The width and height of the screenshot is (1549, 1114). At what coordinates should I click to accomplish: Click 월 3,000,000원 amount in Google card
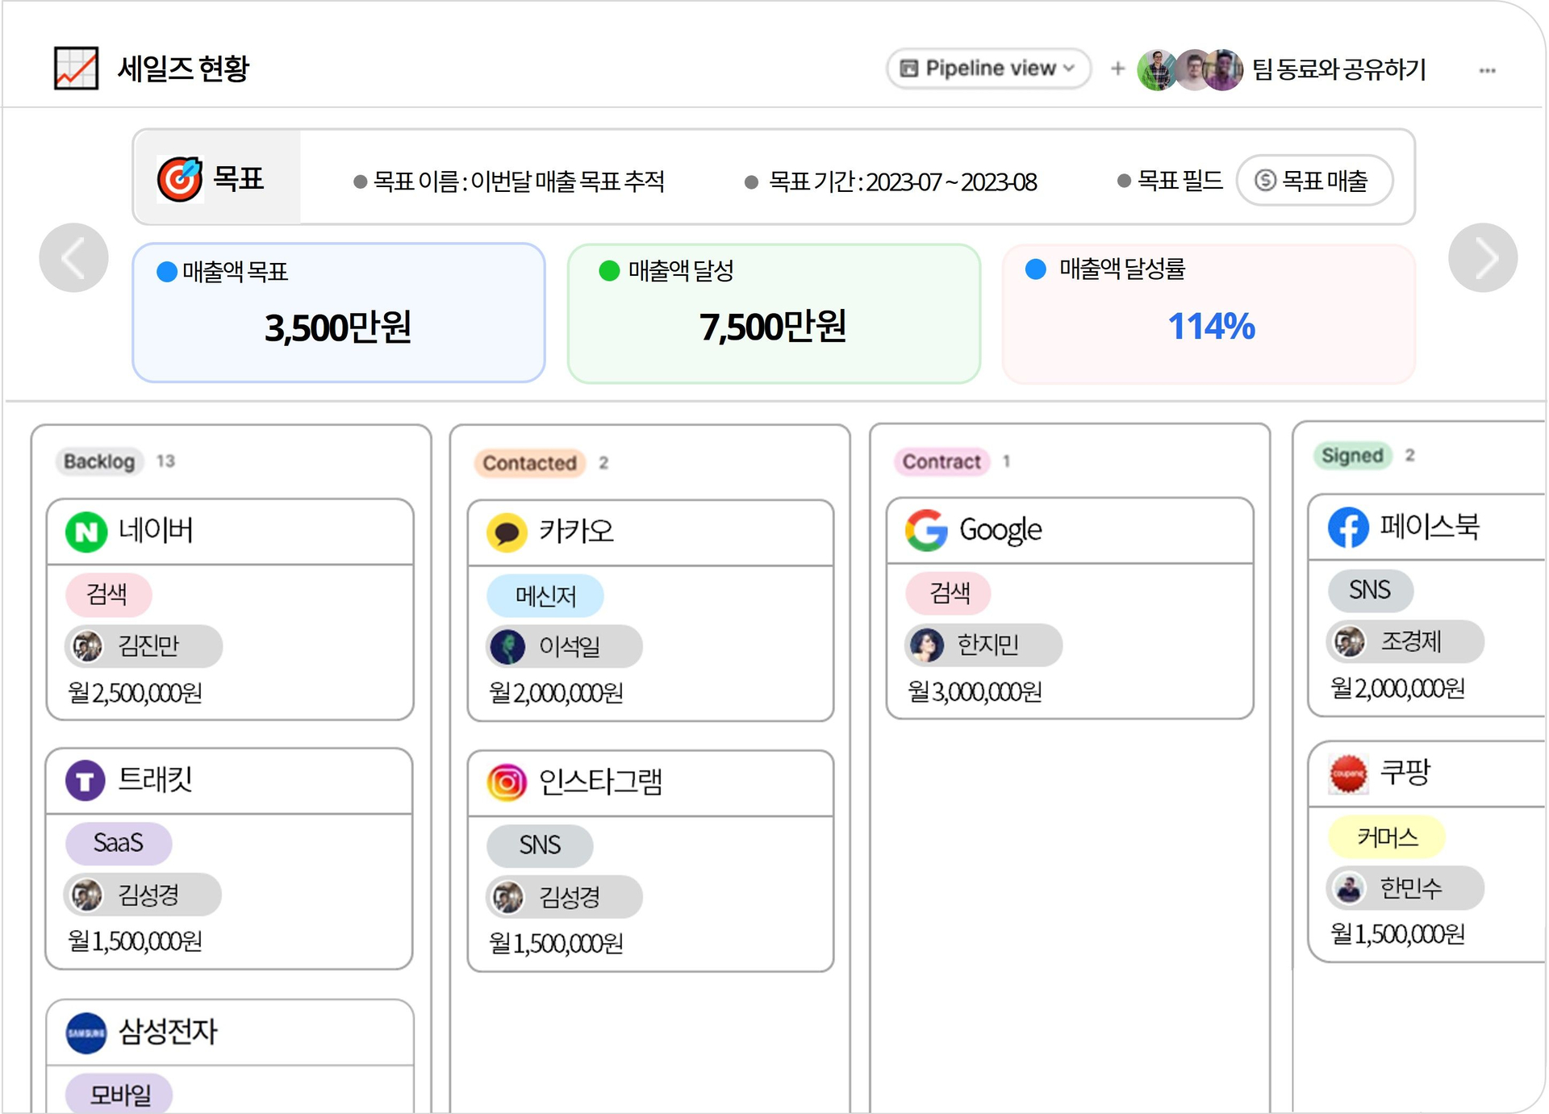pyautogui.click(x=975, y=691)
